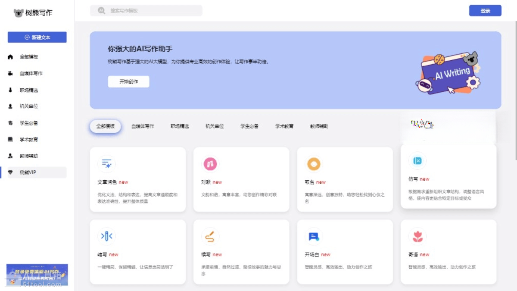Click the 新建文本 button
Screen dimensions: 517x291
(x=37, y=38)
